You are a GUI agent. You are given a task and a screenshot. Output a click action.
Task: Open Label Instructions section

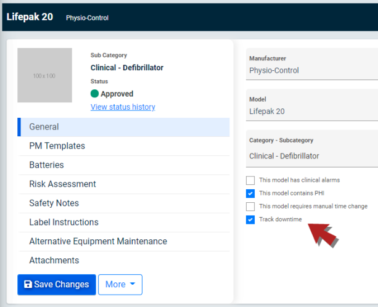(x=124, y=222)
